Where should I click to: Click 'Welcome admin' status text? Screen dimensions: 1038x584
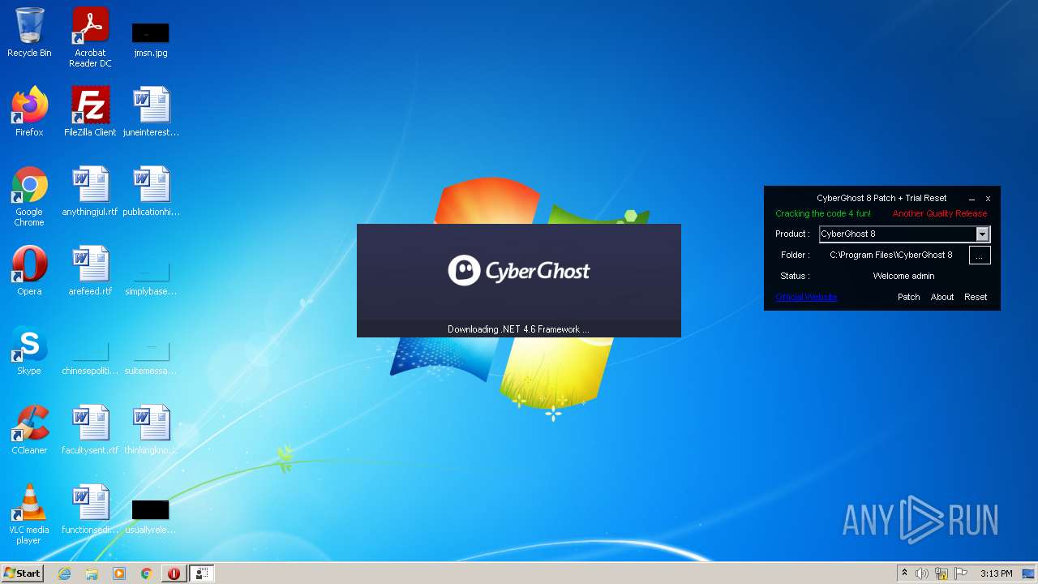click(903, 276)
